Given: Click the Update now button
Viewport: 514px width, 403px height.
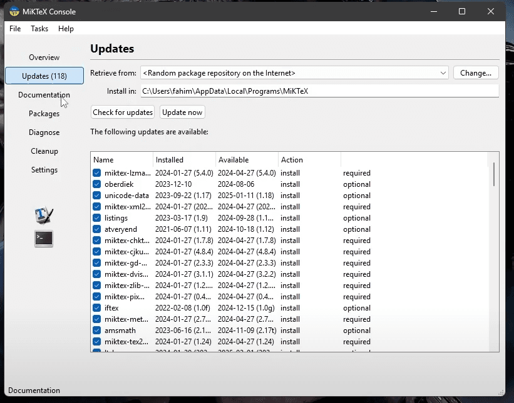Looking at the screenshot, I should [182, 112].
